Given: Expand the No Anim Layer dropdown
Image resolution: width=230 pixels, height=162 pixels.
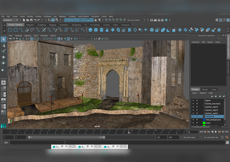Looking at the screenshot, I should 191,137.
